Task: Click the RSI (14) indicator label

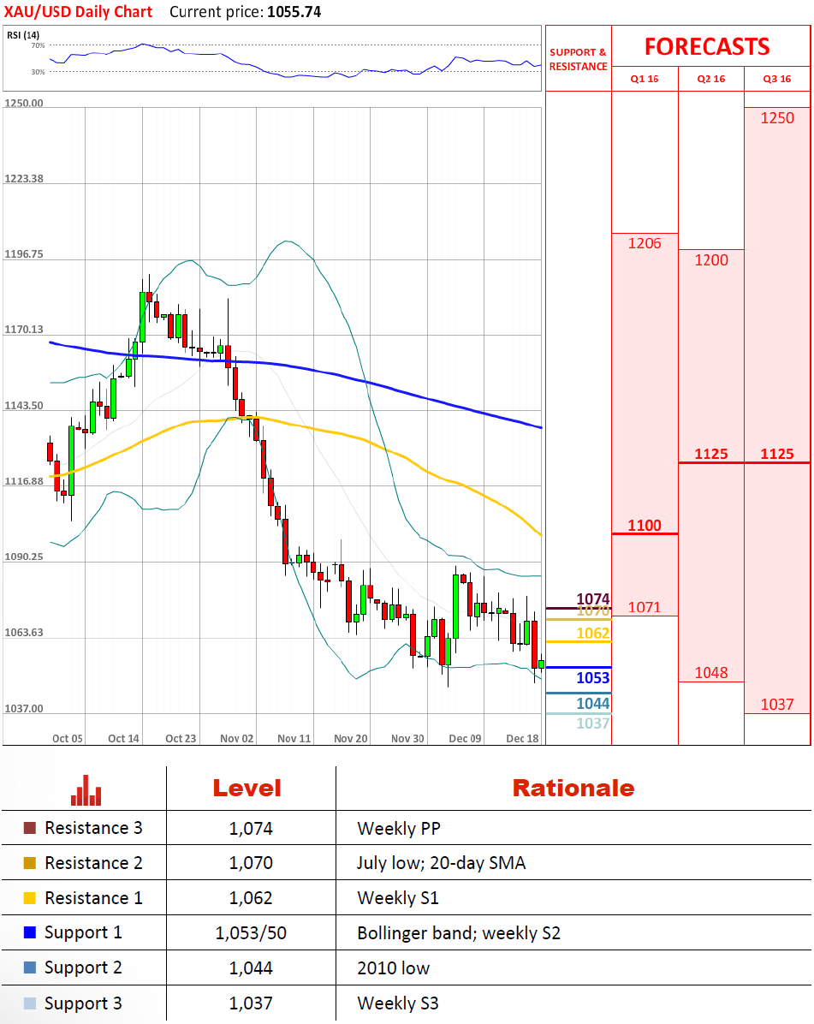Action: 23,35
